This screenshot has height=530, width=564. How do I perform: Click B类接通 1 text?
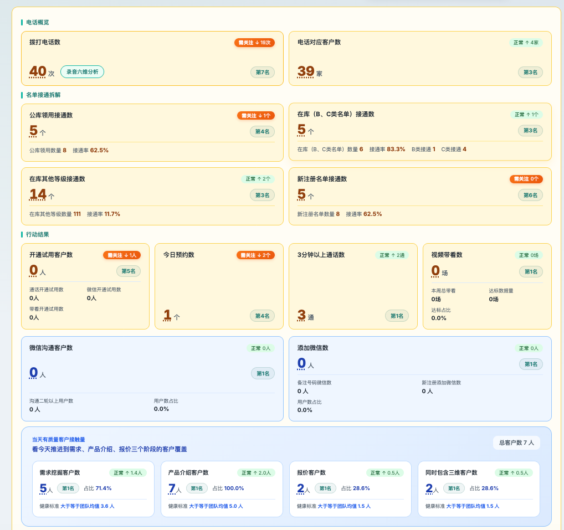423,149
